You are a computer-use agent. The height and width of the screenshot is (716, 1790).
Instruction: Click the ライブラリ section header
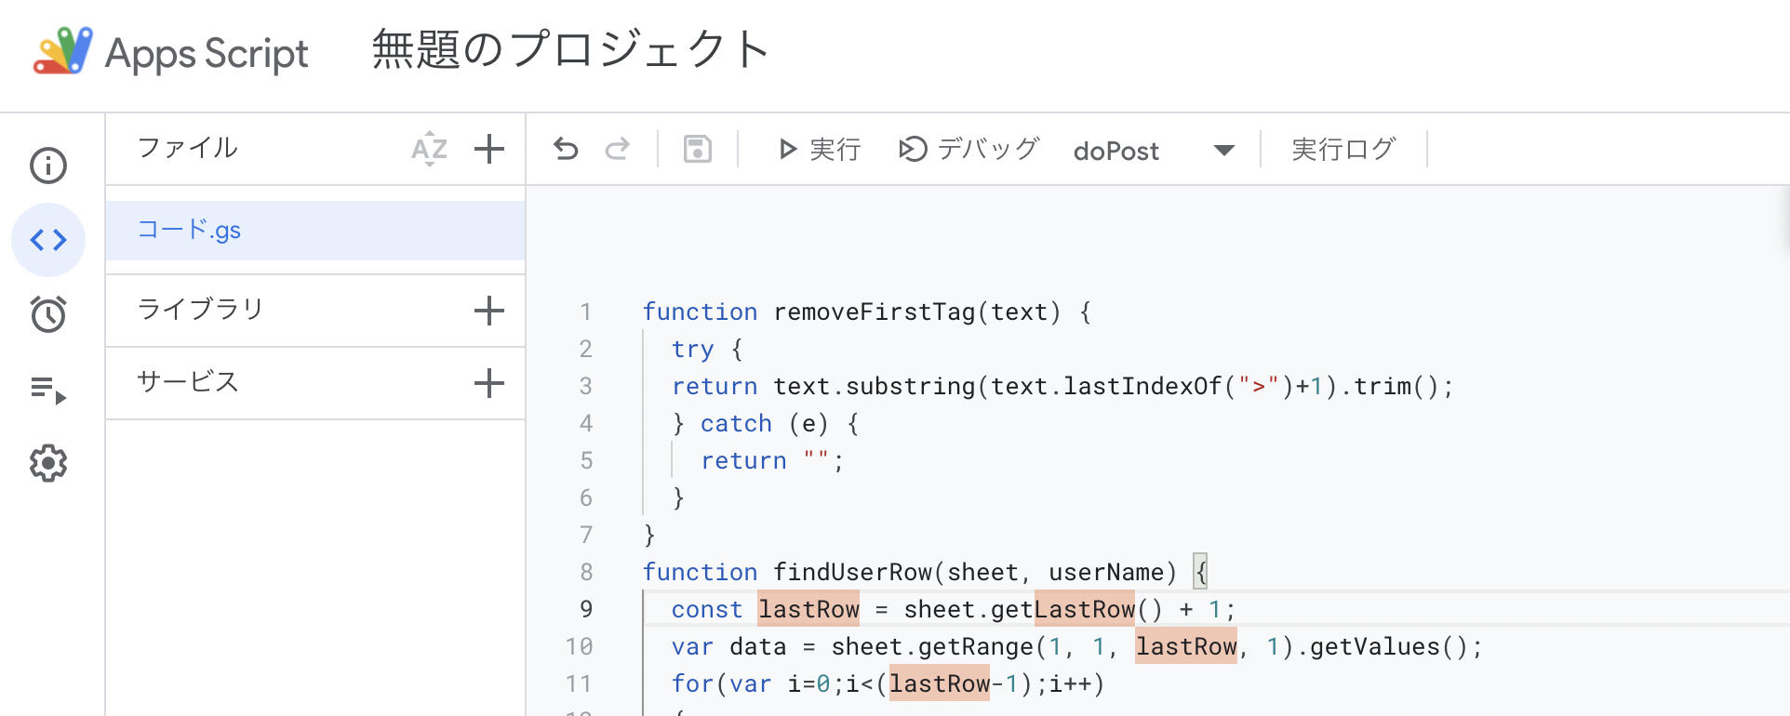[x=201, y=309]
